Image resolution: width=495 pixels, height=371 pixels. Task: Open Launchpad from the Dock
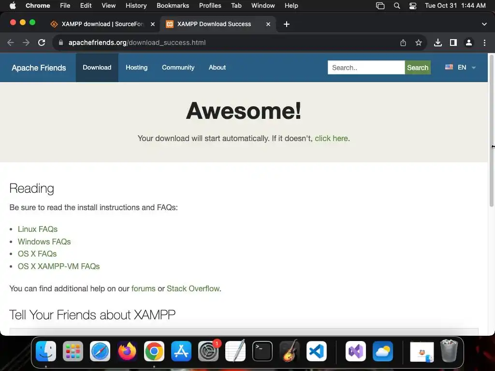pos(73,351)
